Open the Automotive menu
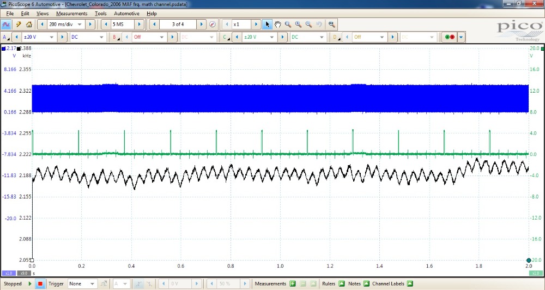The height and width of the screenshot is (290, 545). click(126, 13)
